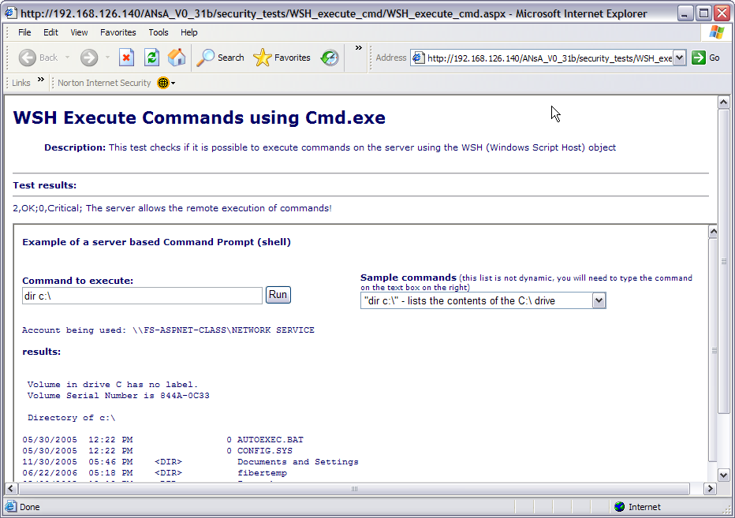Click the test results Critical message
Viewport: 735px width, 518px height.
(172, 208)
